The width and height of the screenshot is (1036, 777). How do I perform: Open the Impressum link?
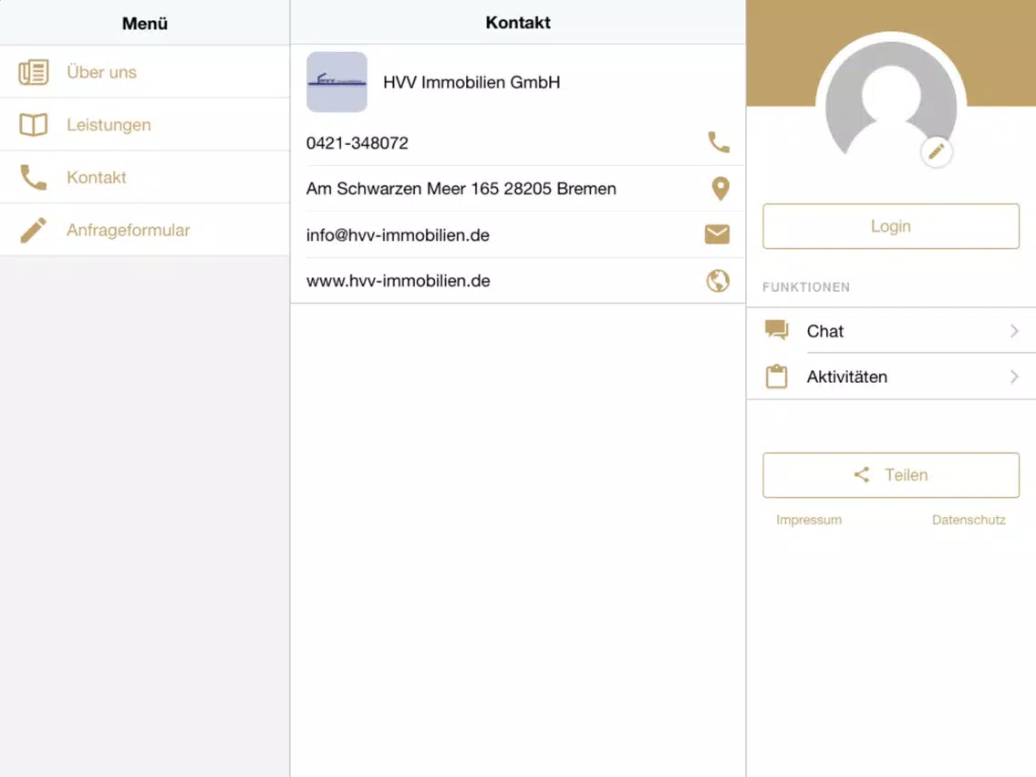click(809, 520)
